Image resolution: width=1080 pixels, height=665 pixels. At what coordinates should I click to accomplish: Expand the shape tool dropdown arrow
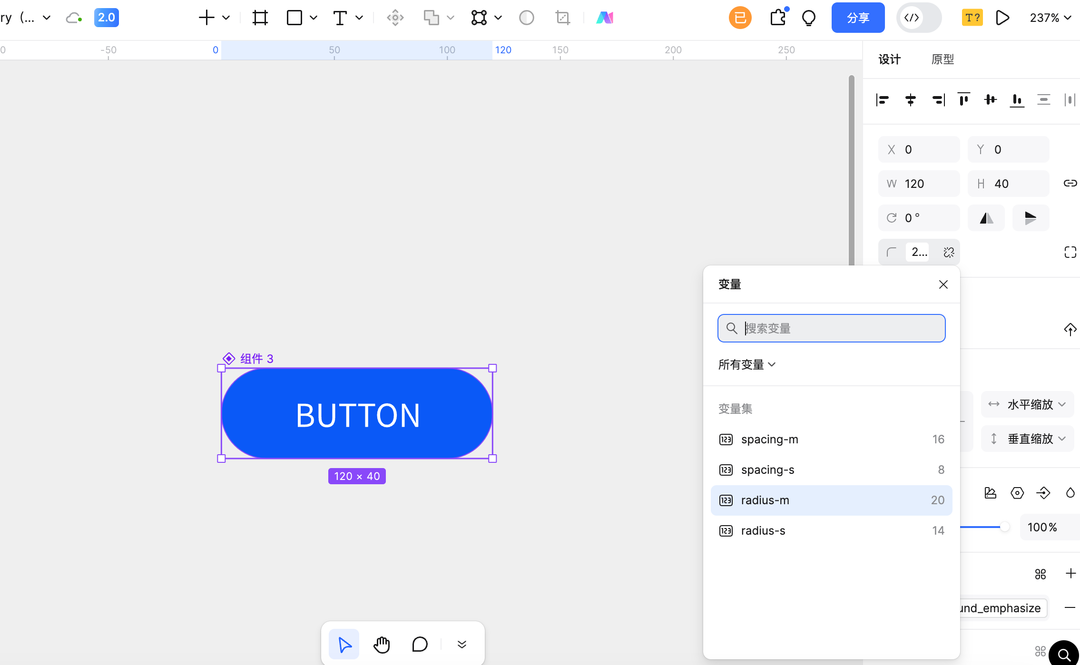tap(314, 18)
